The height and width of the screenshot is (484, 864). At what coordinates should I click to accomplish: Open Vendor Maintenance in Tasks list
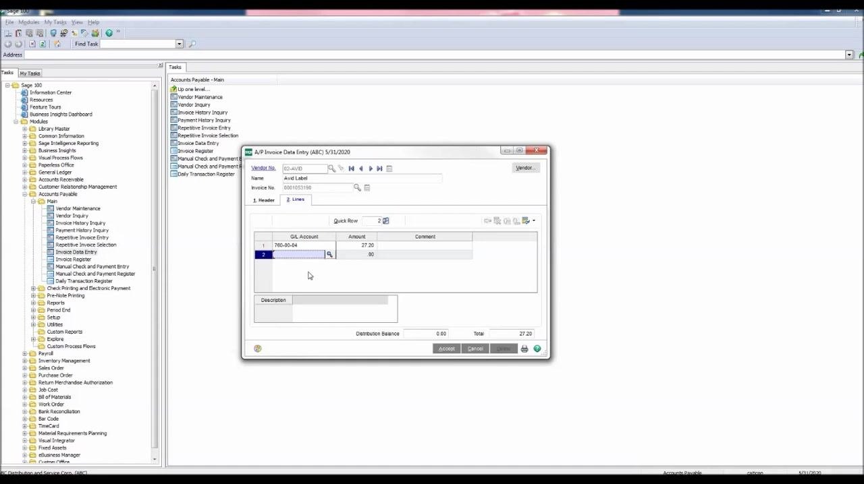(x=200, y=97)
